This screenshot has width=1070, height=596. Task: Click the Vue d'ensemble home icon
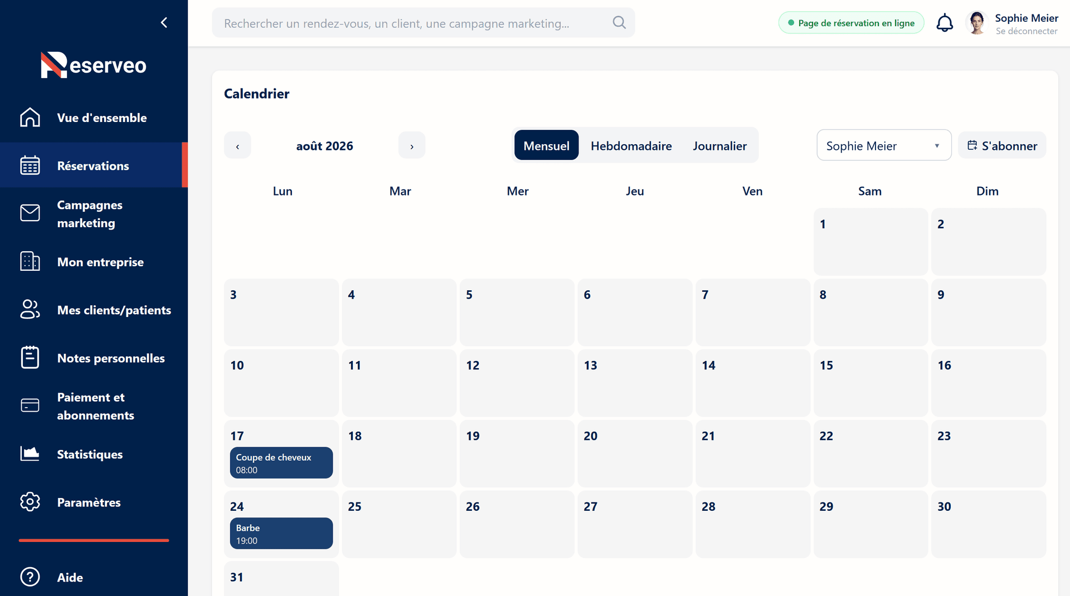(30, 118)
